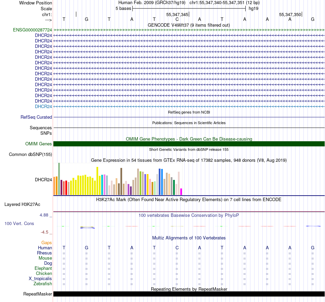Click the Zebrafish species label
The width and height of the screenshot is (325, 302).
(43, 284)
